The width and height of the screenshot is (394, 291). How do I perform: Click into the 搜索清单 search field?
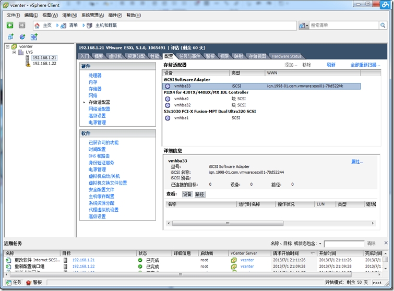[344, 26]
